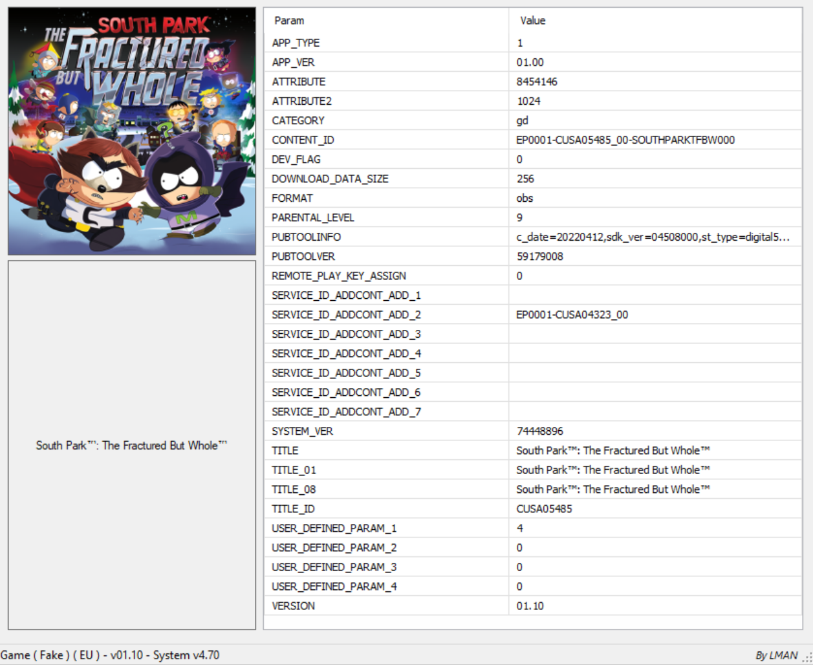Select the USER_DEFINED_PARAM_2 parameter cell
Screen dimensions: 813x665
386,547
